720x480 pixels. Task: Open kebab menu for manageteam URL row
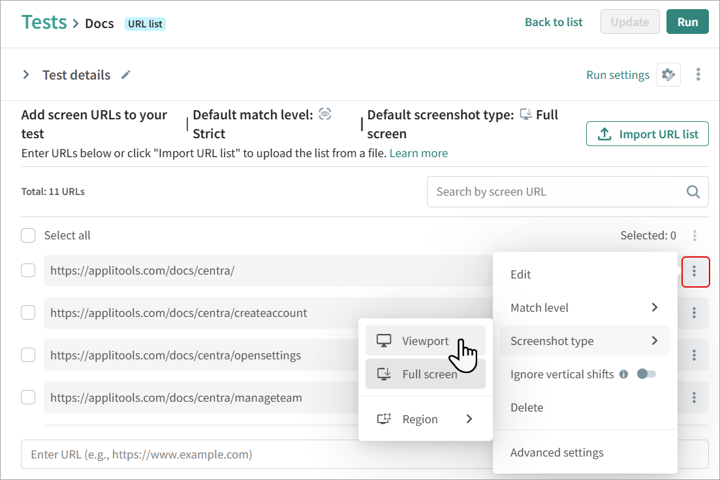694,397
